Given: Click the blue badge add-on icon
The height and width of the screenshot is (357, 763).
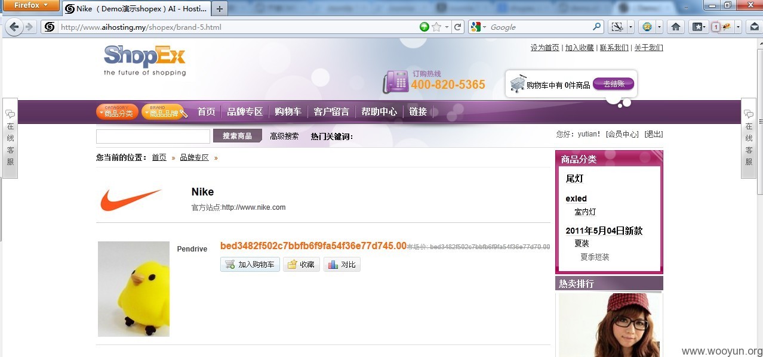Looking at the screenshot, I should tap(647, 27).
